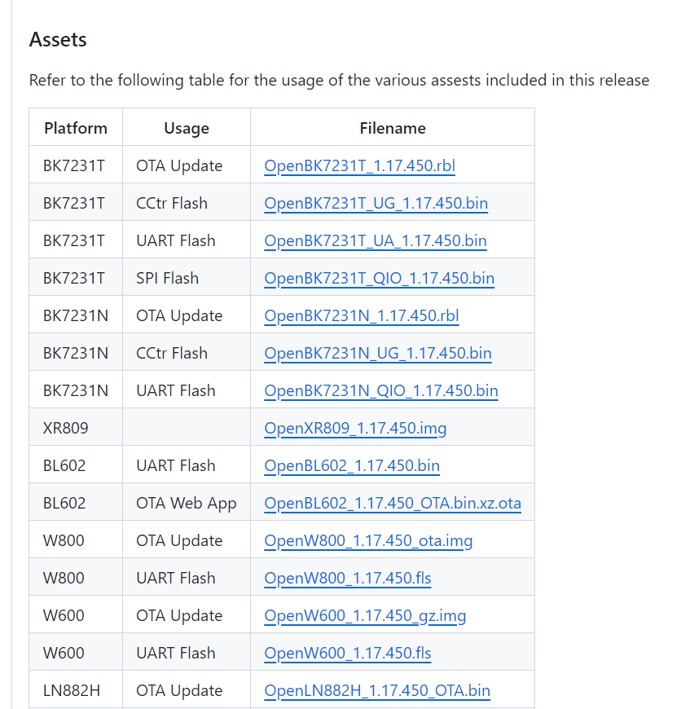Download OpenW800_1.17.450.fls file

pyautogui.click(x=348, y=579)
